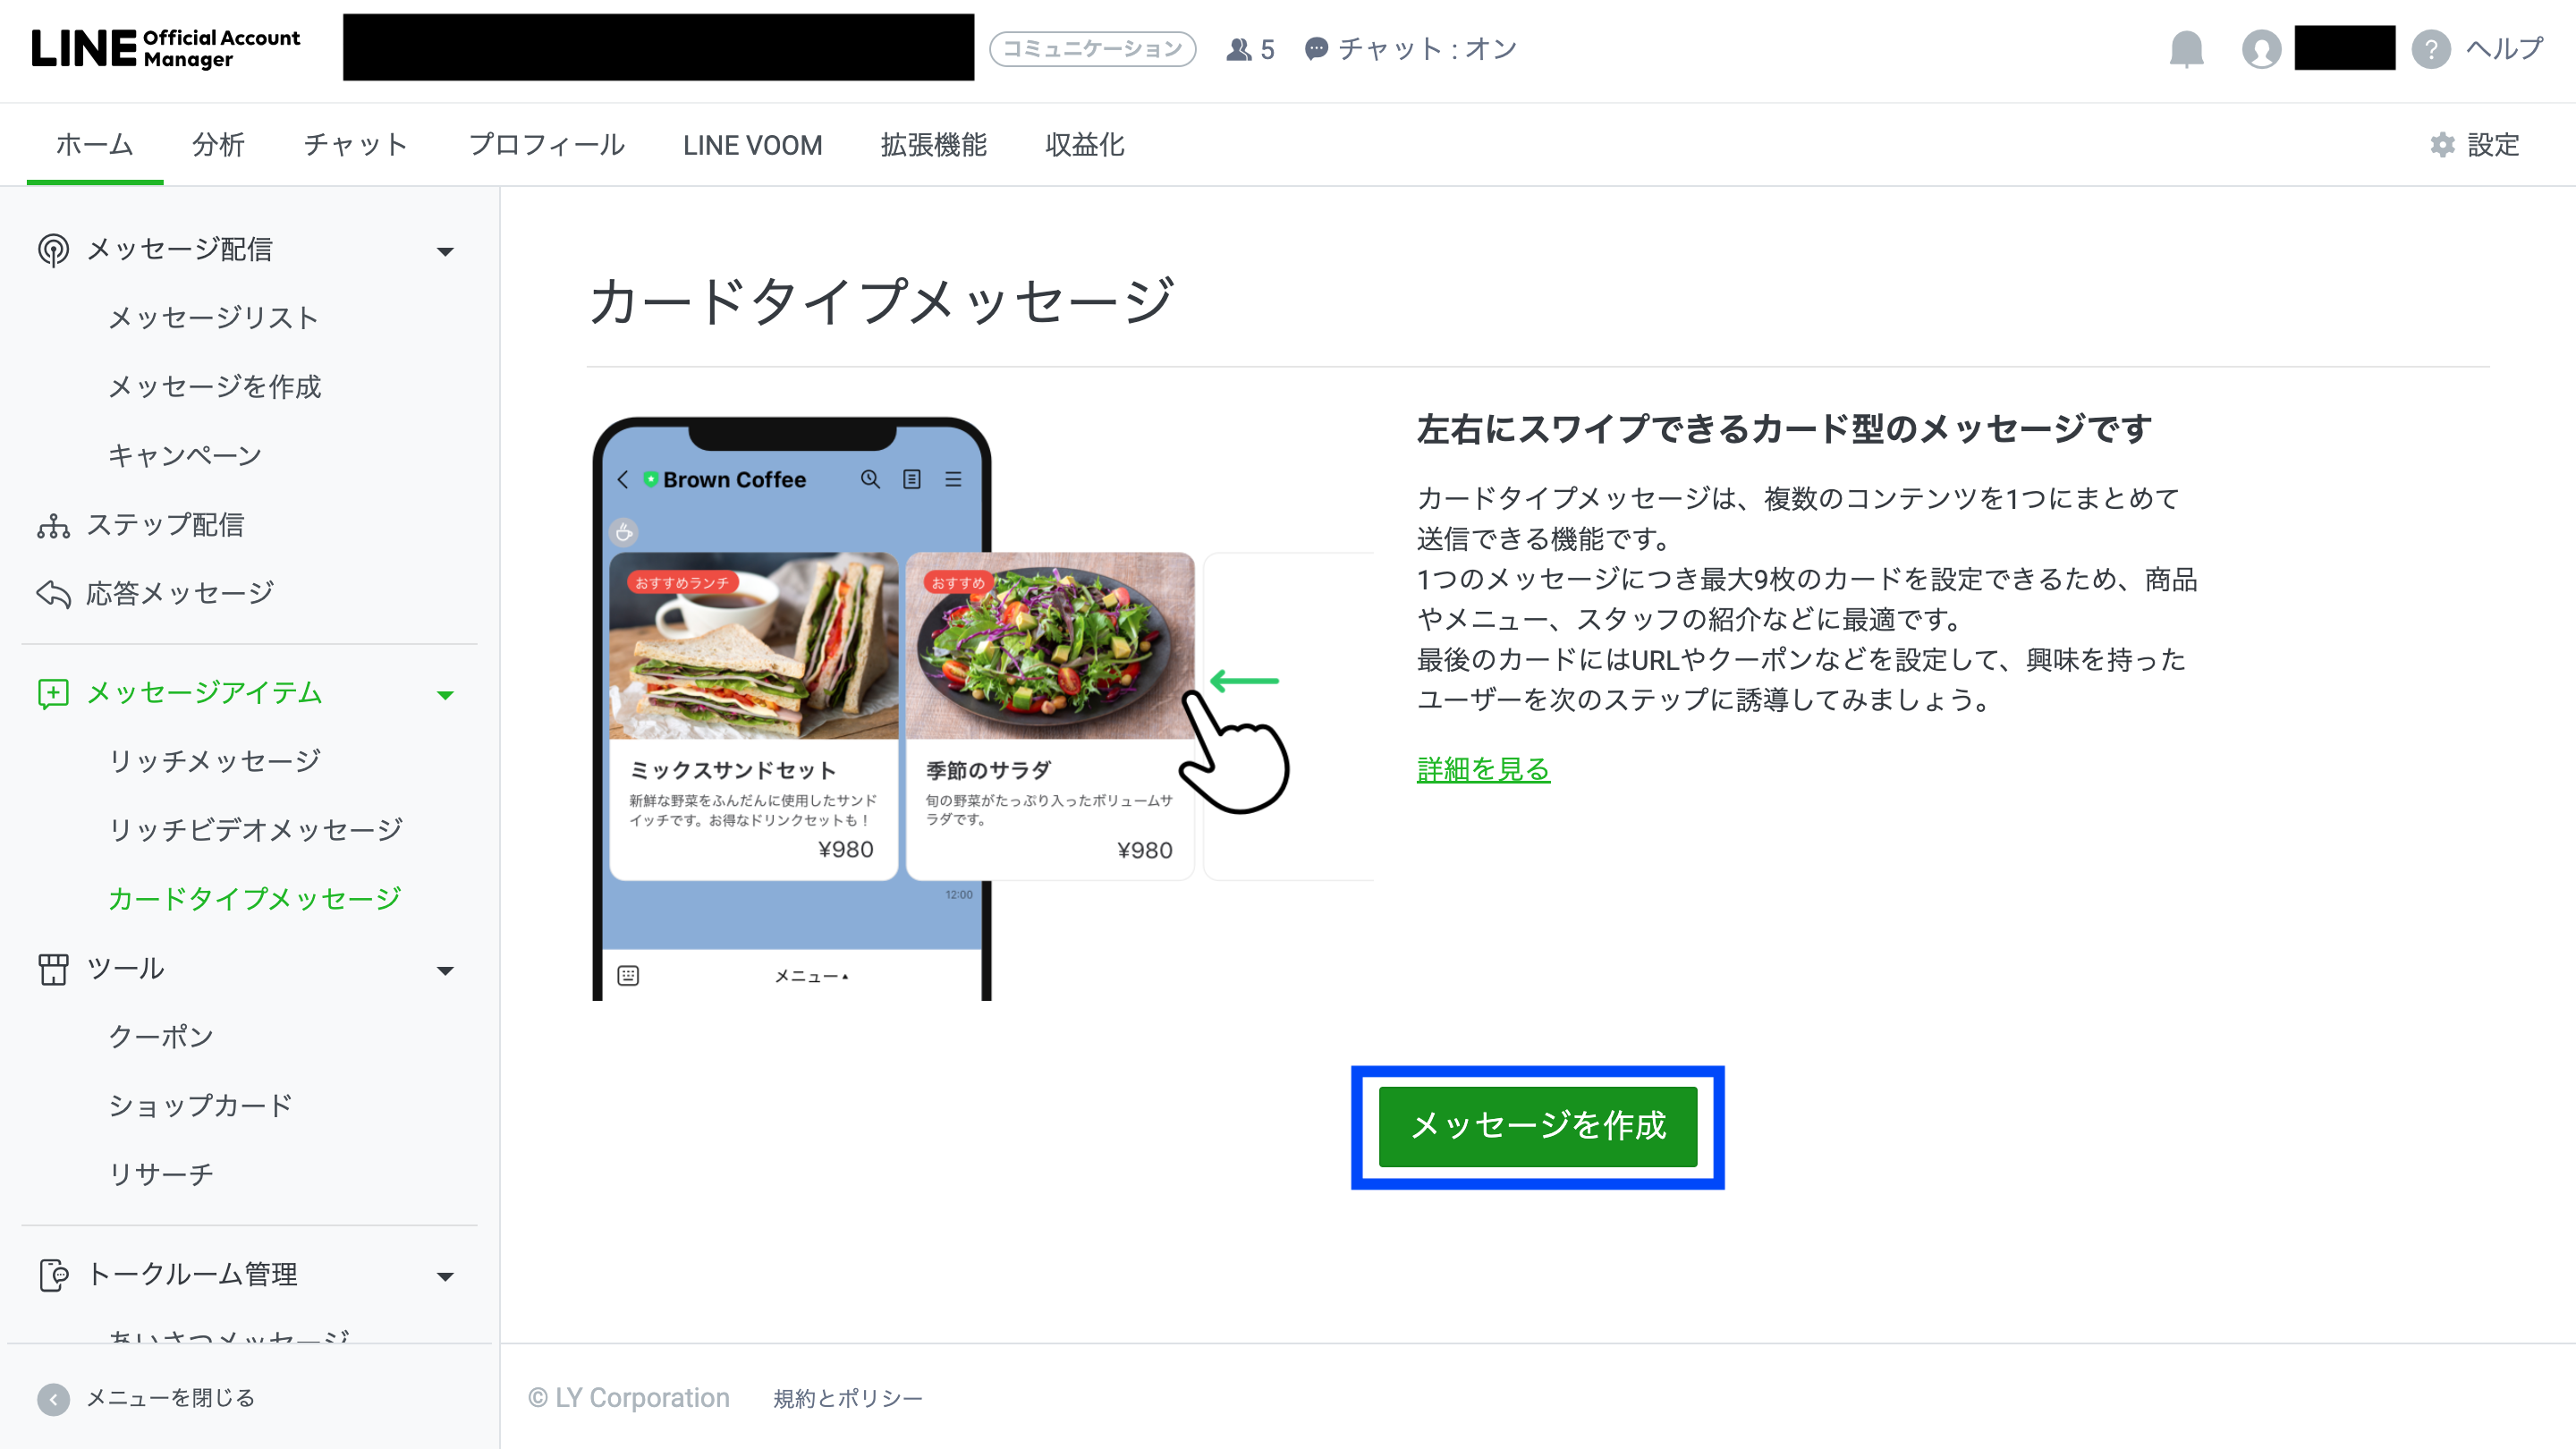
Task: Click the notification bell icon
Action: pyautogui.click(x=2186, y=48)
